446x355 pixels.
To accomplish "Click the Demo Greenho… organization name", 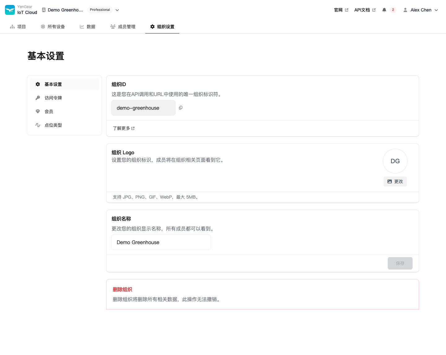I will click(x=65, y=10).
